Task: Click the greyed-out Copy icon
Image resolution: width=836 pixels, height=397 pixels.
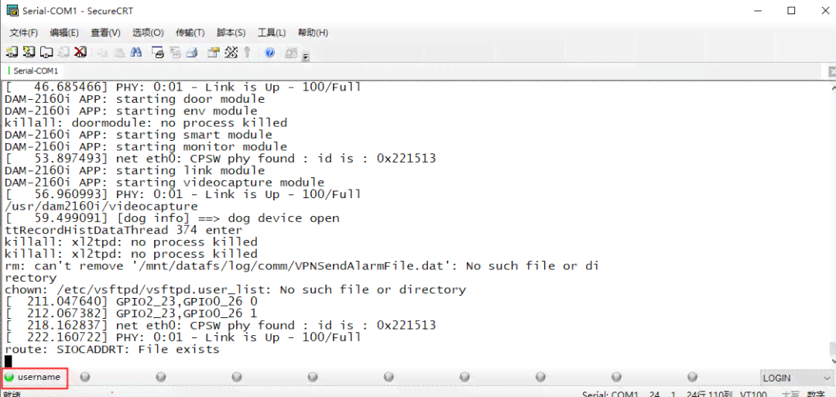Action: pyautogui.click(x=103, y=52)
